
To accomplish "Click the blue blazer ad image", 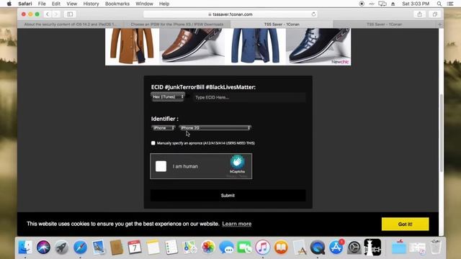I will coord(255,46).
